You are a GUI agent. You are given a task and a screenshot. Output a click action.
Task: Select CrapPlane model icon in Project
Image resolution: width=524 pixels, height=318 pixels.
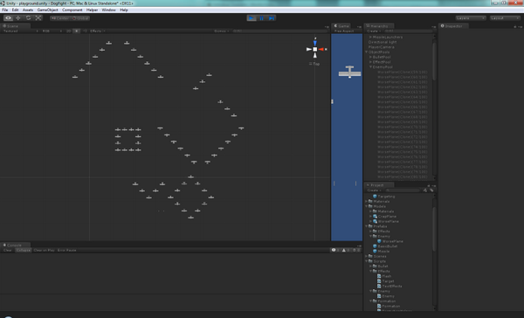tap(375, 217)
